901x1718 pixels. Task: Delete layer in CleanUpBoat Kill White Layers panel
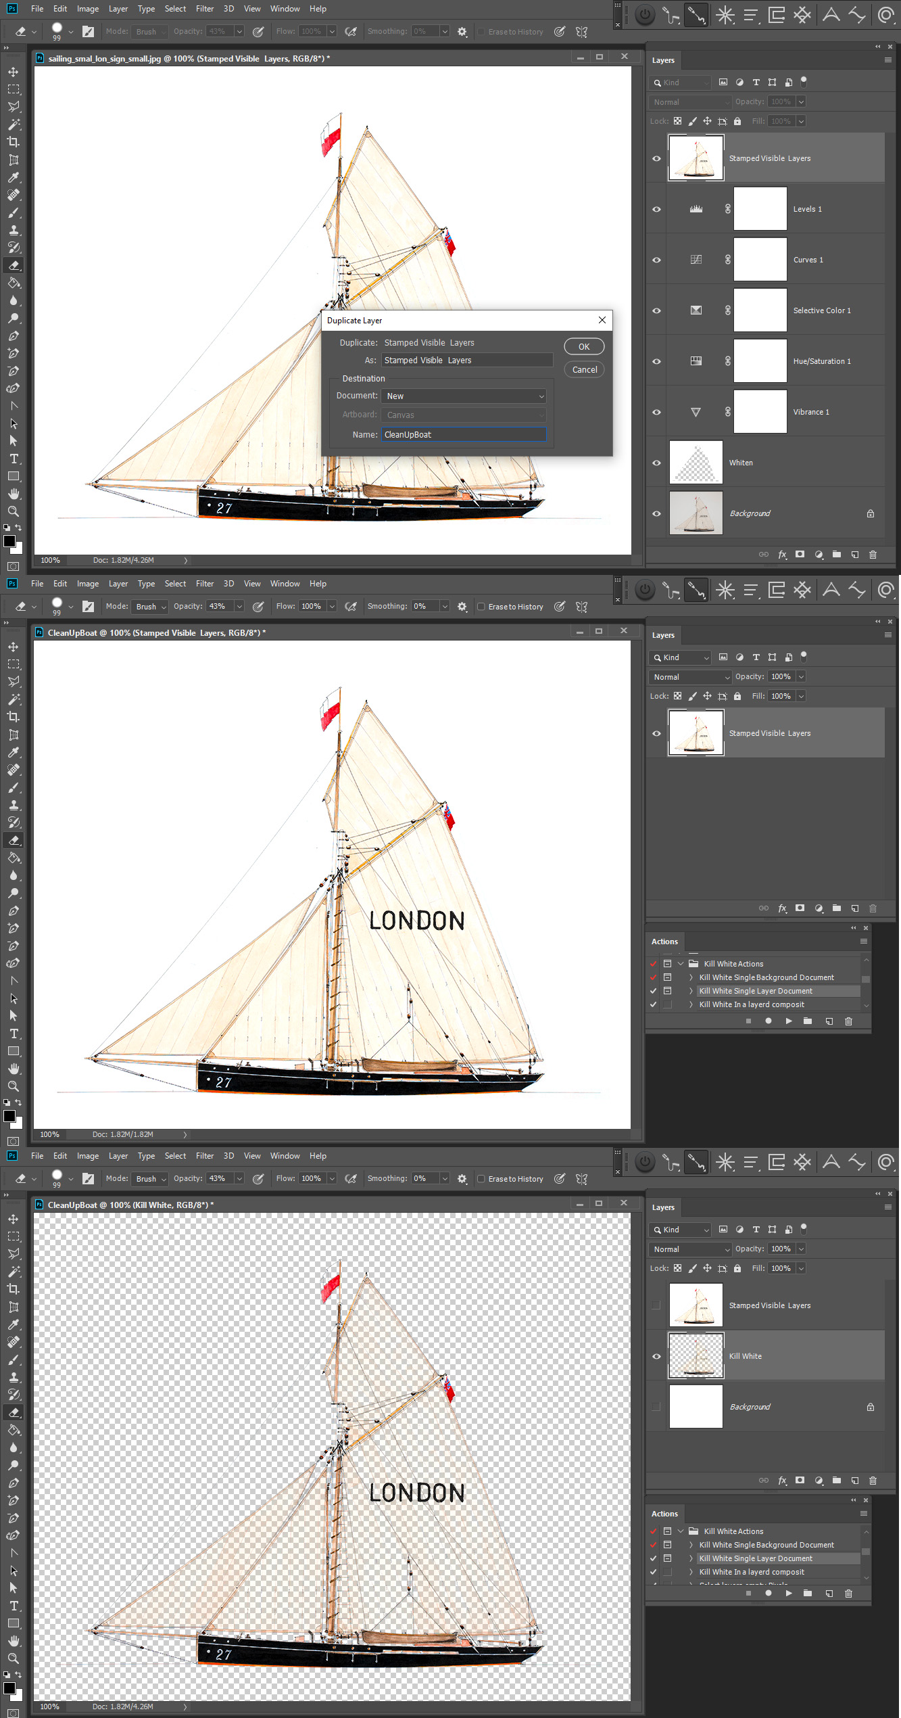pyautogui.click(x=873, y=1481)
